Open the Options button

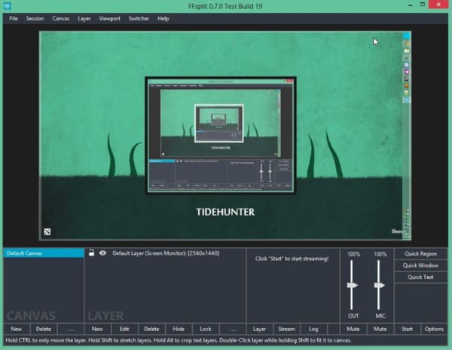(x=434, y=329)
